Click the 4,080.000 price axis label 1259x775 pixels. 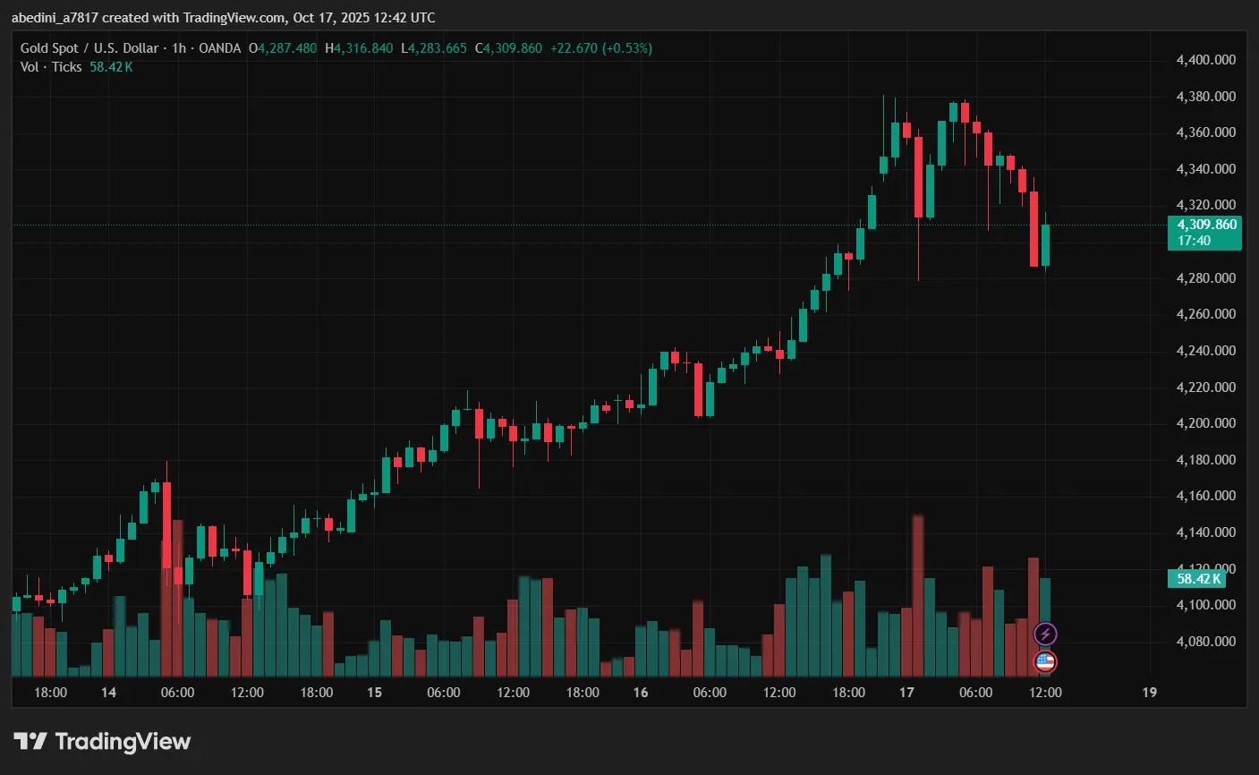pyautogui.click(x=1205, y=642)
